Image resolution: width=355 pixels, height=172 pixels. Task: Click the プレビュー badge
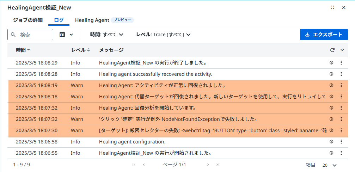[x=122, y=20]
